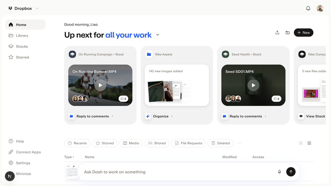
Task: Sort by Type column
Action: [x=69, y=157]
